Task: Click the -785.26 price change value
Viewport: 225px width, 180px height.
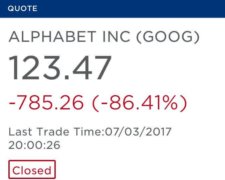Action: pyautogui.click(x=46, y=103)
